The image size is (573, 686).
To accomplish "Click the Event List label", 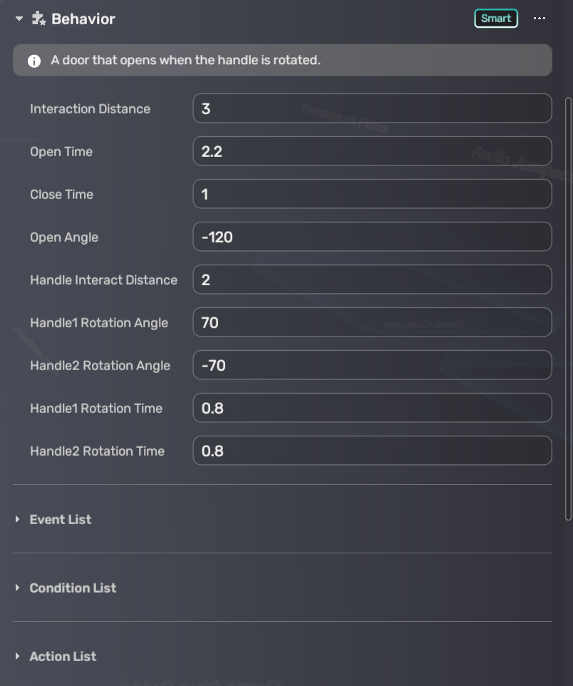I will pos(61,519).
